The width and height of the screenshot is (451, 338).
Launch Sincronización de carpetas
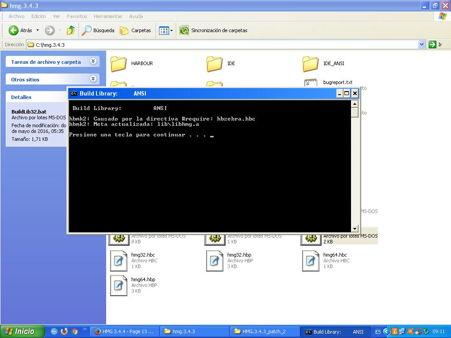[213, 30]
